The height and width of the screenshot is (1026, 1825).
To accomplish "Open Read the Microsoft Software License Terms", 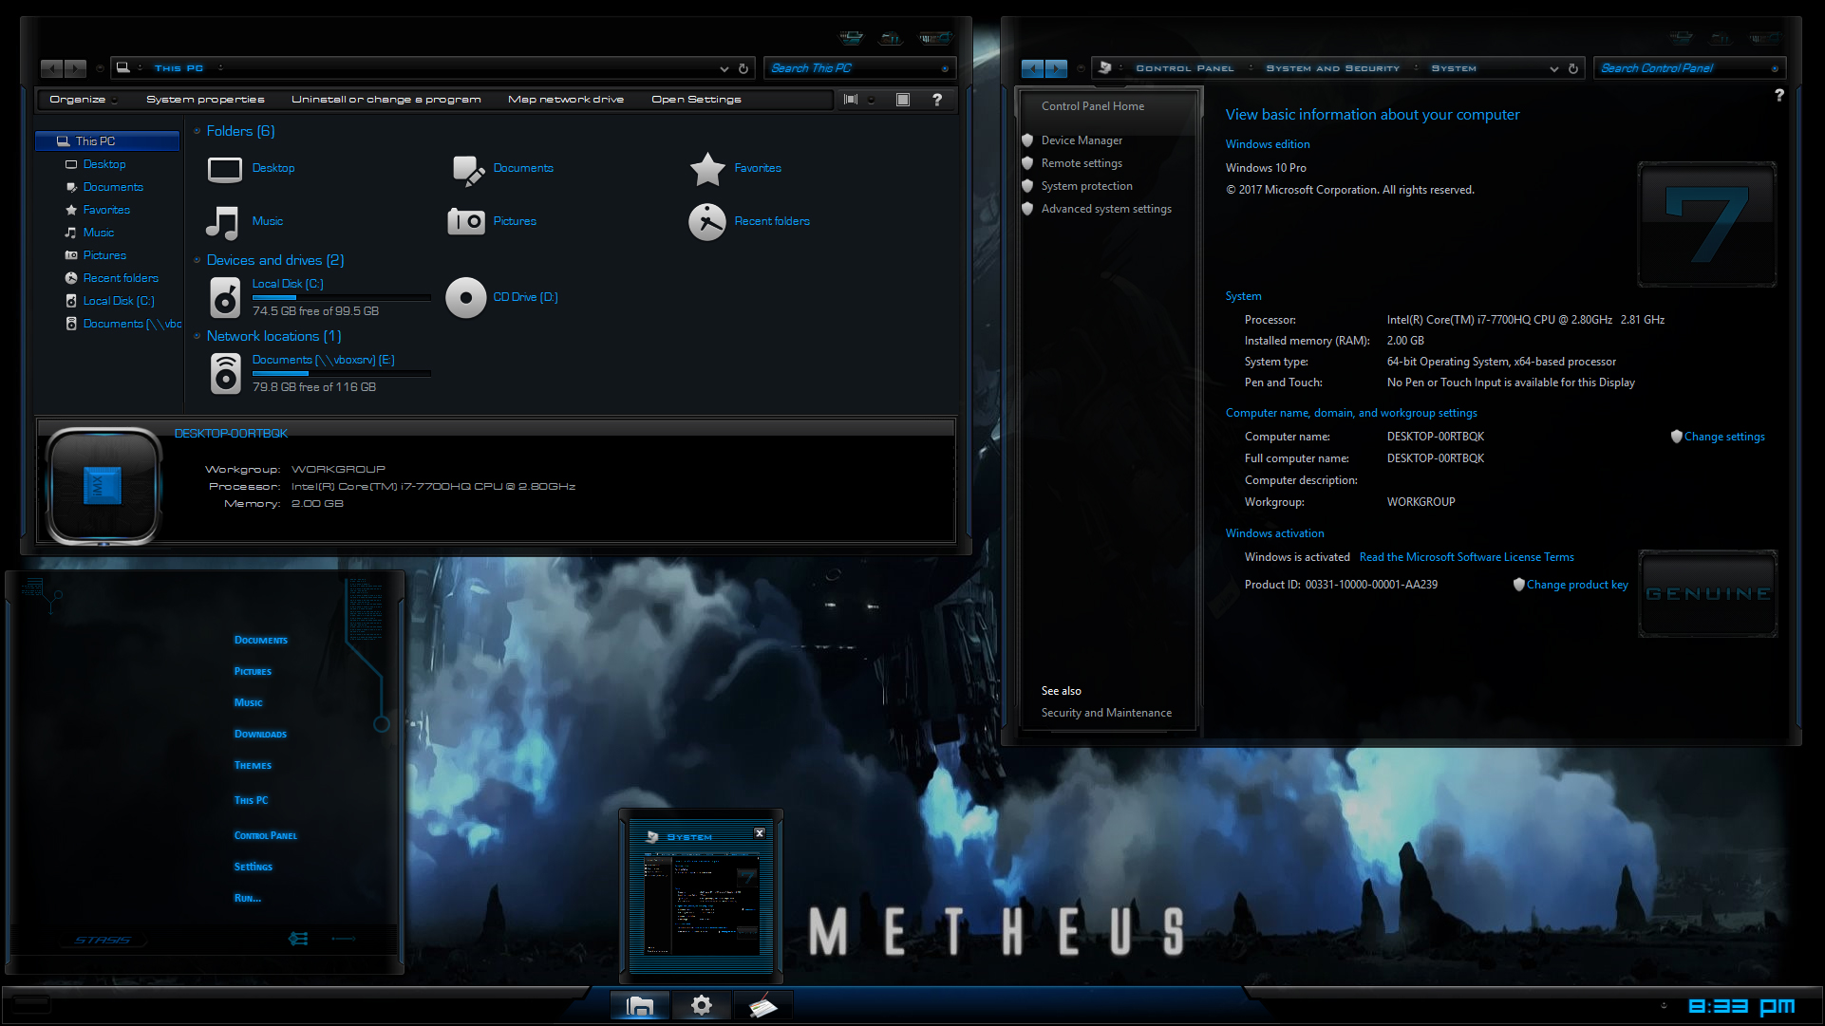I will pyautogui.click(x=1465, y=556).
